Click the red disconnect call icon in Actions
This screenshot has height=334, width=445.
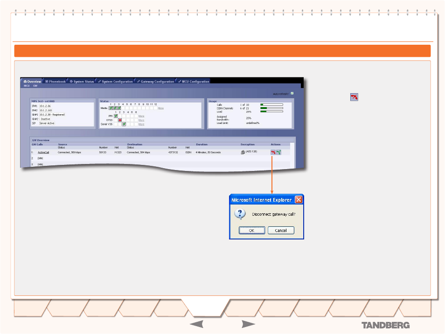(x=273, y=152)
